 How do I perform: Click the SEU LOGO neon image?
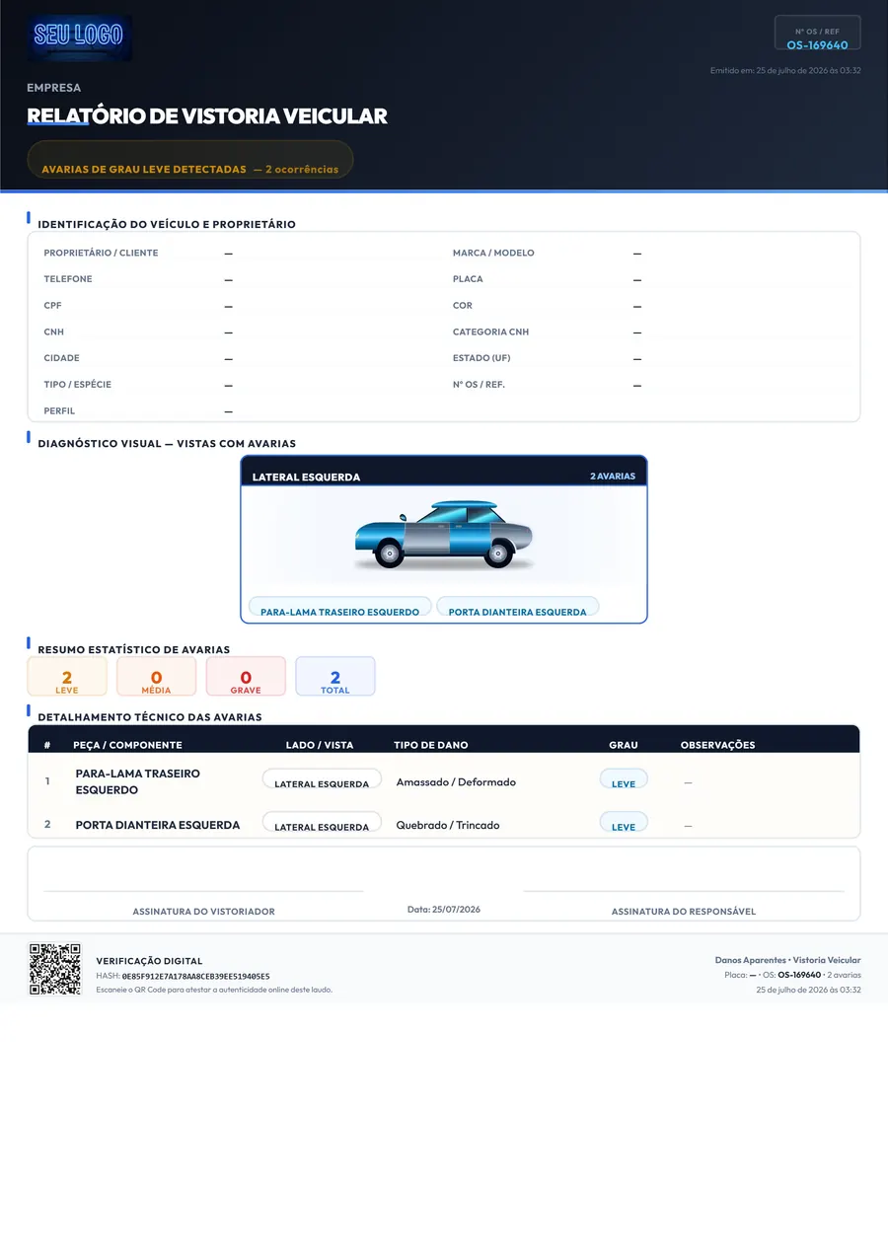[79, 37]
